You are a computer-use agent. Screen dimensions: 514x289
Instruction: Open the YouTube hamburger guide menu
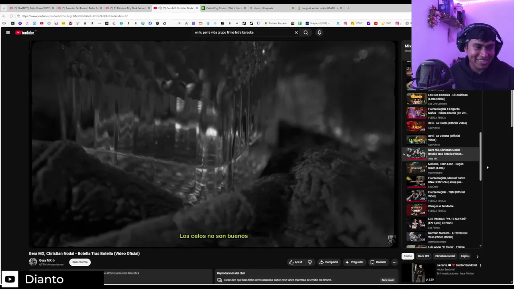click(x=8, y=33)
